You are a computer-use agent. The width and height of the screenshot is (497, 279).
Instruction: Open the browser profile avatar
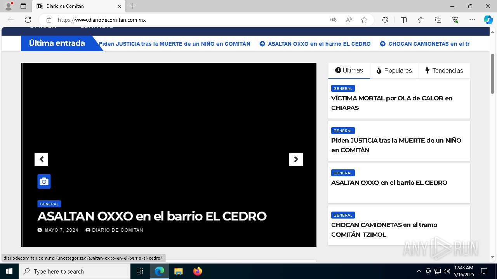[9, 6]
